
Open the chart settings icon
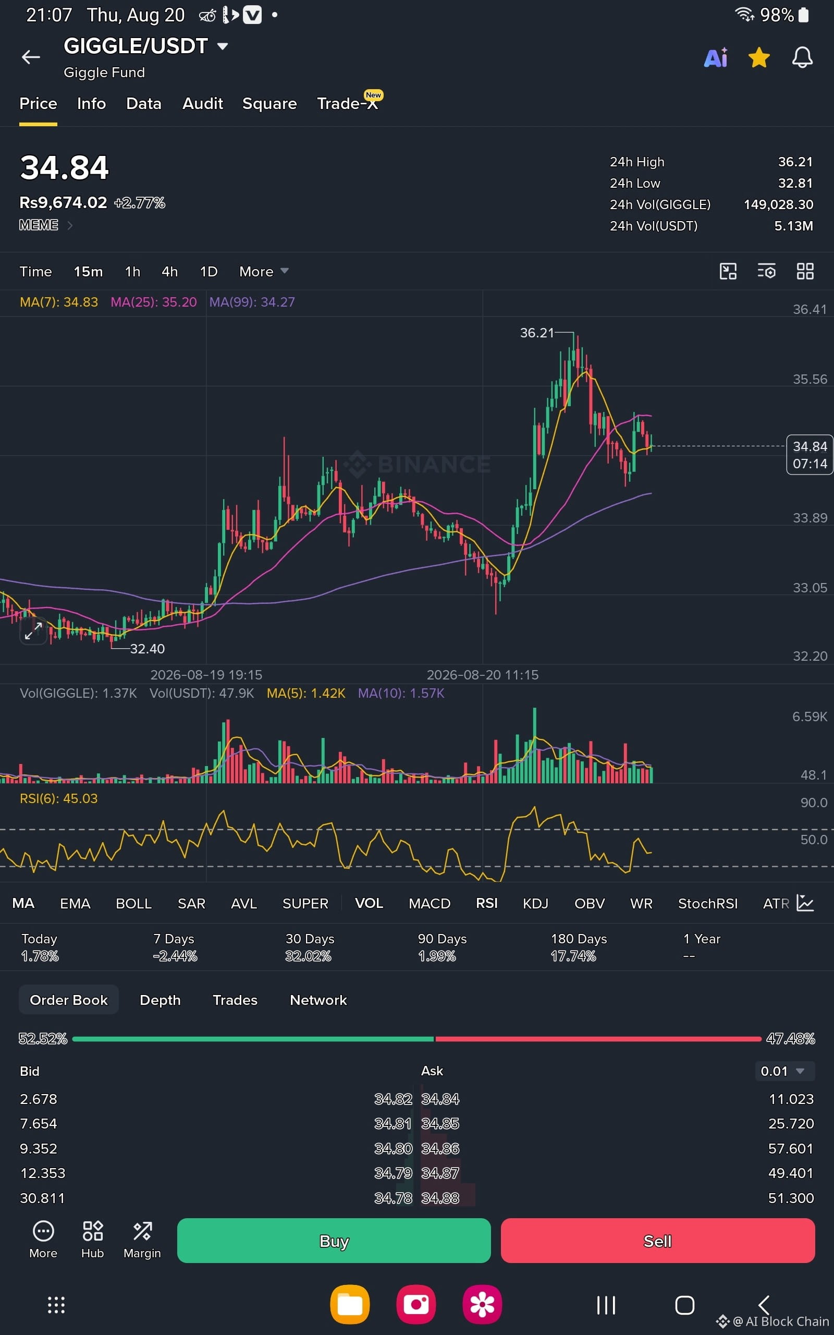click(767, 271)
